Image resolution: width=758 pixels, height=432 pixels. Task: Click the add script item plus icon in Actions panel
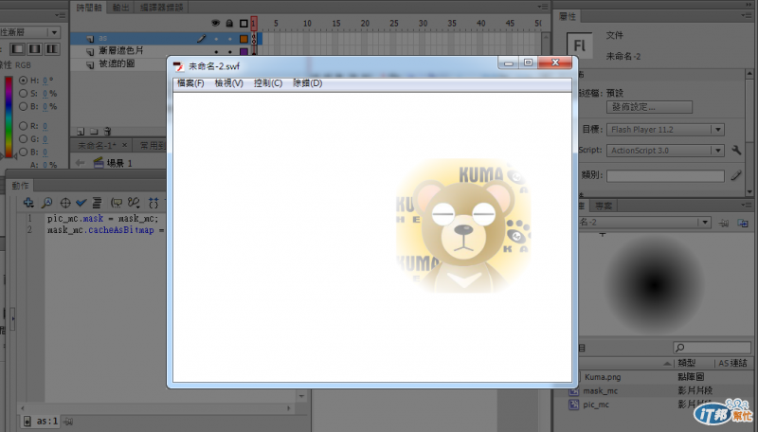pos(28,203)
